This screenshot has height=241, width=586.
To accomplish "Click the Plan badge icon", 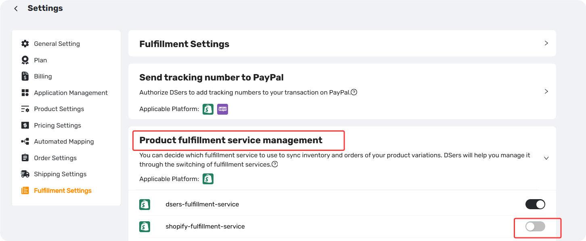I will [25, 60].
